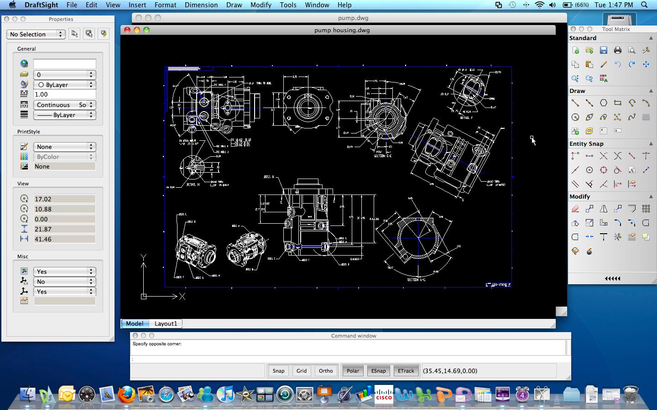Select the Pan tool in the Standard section
The image size is (657, 410).
646,64
